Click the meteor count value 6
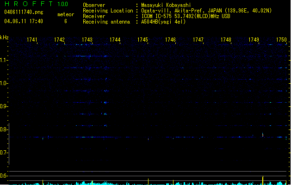 [66, 21]
